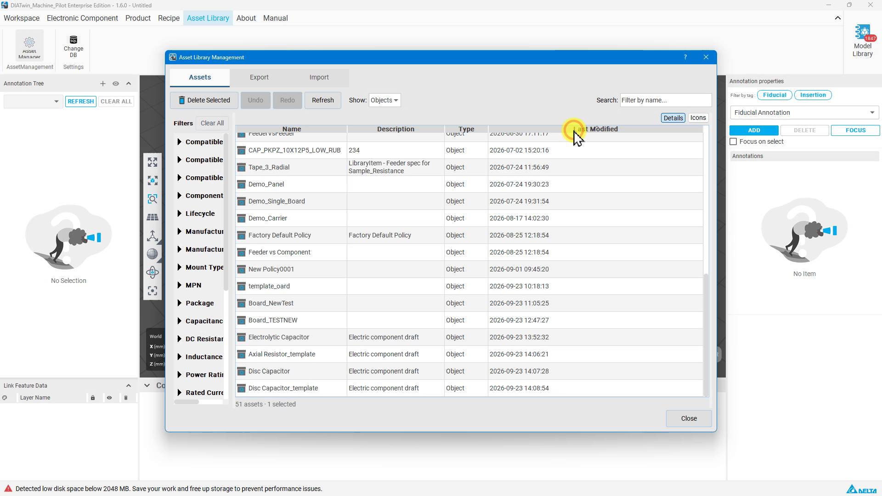Collapse the Annotation Tree panel
The image size is (882, 496).
pos(129,84)
